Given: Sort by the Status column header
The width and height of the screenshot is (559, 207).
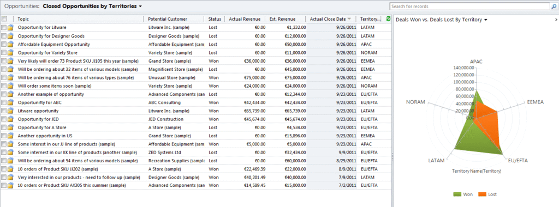Looking at the screenshot, I should pos(215,19).
